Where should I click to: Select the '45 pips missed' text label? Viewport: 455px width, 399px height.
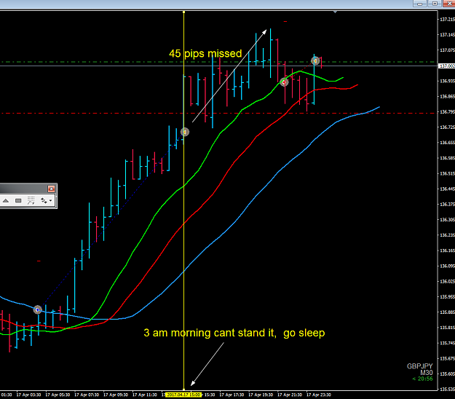(x=205, y=53)
